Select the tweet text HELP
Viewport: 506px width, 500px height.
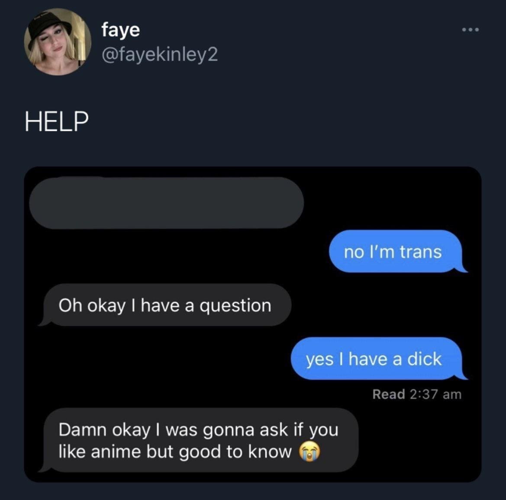point(57,122)
